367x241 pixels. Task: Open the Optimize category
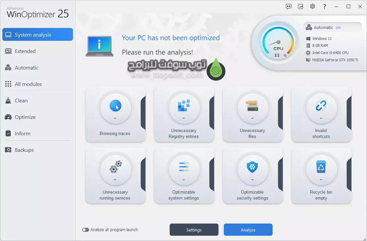(38, 117)
